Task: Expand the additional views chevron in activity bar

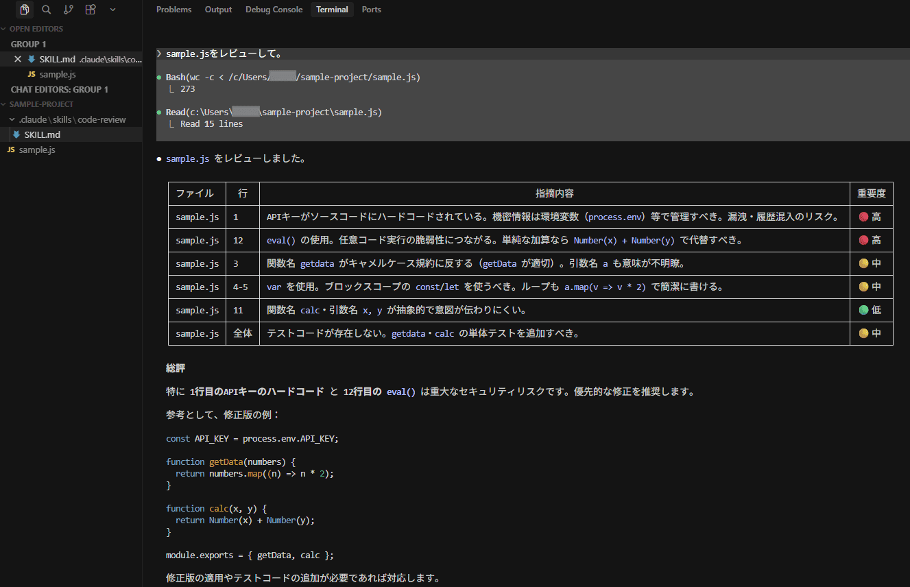Action: coord(112,10)
